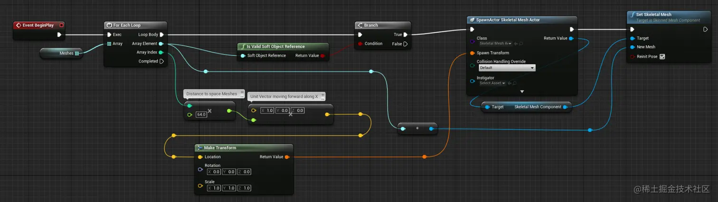Click the Soft Object Reference input pin

[x=243, y=55]
